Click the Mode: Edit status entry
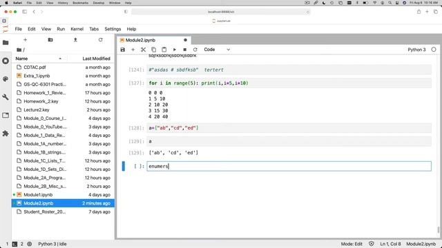This screenshot has height=248, width=442. click(352, 244)
